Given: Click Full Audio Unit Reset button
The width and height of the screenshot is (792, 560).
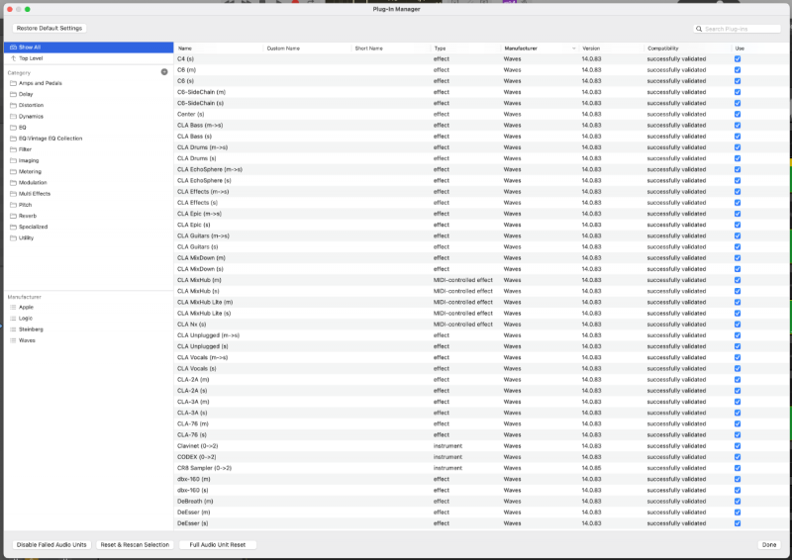Looking at the screenshot, I should pyautogui.click(x=218, y=545).
